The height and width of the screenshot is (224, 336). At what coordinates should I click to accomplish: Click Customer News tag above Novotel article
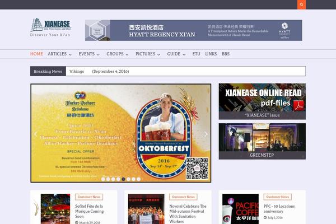183,197
